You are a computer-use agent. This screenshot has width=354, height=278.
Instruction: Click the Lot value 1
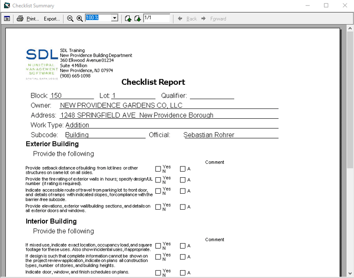[x=114, y=96]
